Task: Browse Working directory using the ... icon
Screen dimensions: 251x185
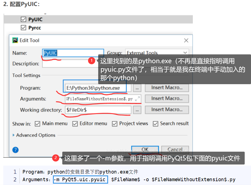Action: coord(137,110)
